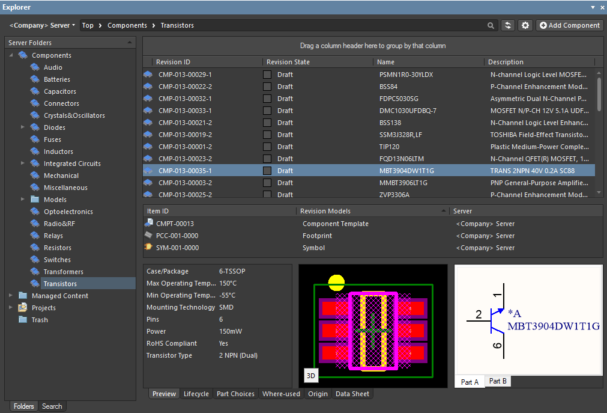
Task: Click the Add Component button
Action: coord(569,25)
